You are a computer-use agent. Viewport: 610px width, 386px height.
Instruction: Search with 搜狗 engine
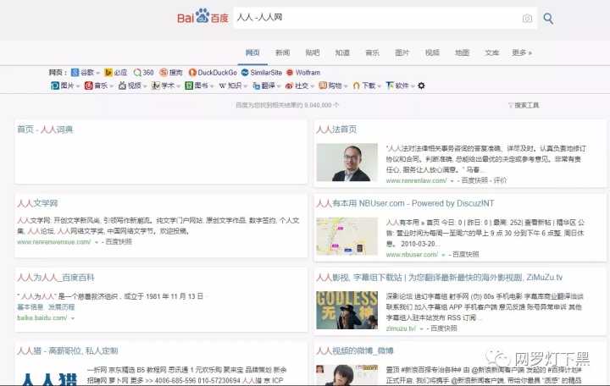point(171,72)
